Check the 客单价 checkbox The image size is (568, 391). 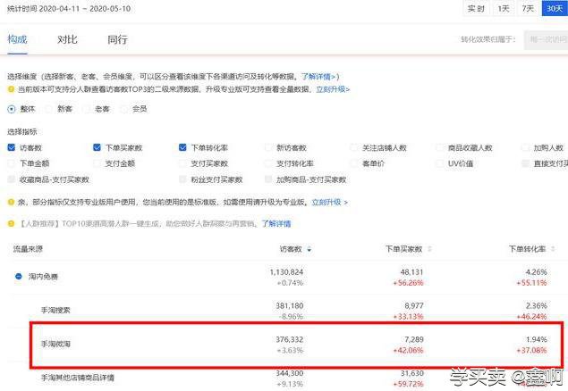click(354, 163)
